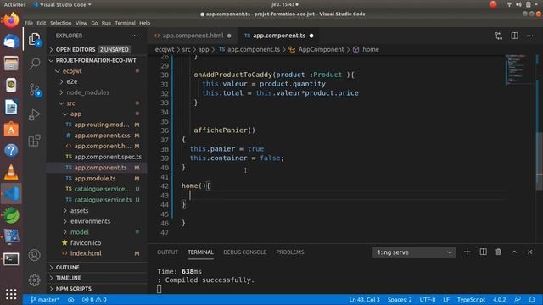The height and width of the screenshot is (305, 543).
Task: Change the LF end-of-line sequence
Action: (446, 299)
